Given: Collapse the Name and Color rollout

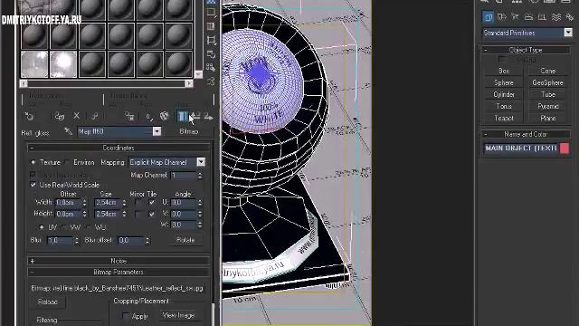Looking at the screenshot, I should 526,134.
